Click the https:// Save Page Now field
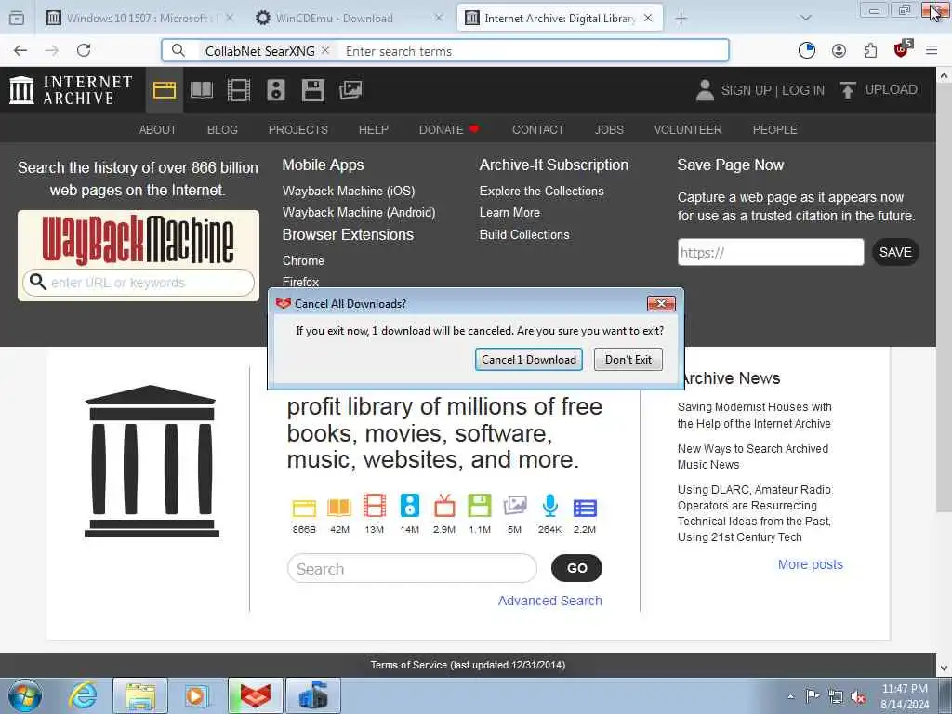This screenshot has width=952, height=714. (771, 252)
